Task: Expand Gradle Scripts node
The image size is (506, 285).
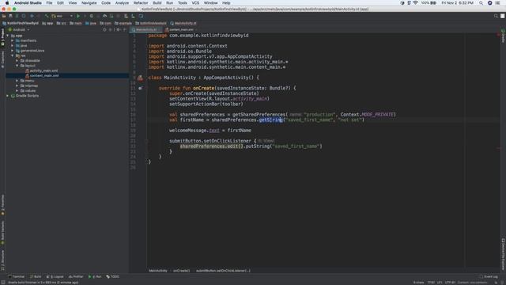Action: pos(8,96)
